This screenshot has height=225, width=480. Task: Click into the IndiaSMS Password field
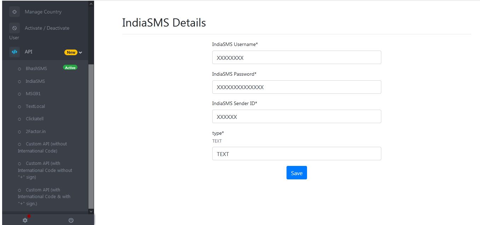coord(296,87)
